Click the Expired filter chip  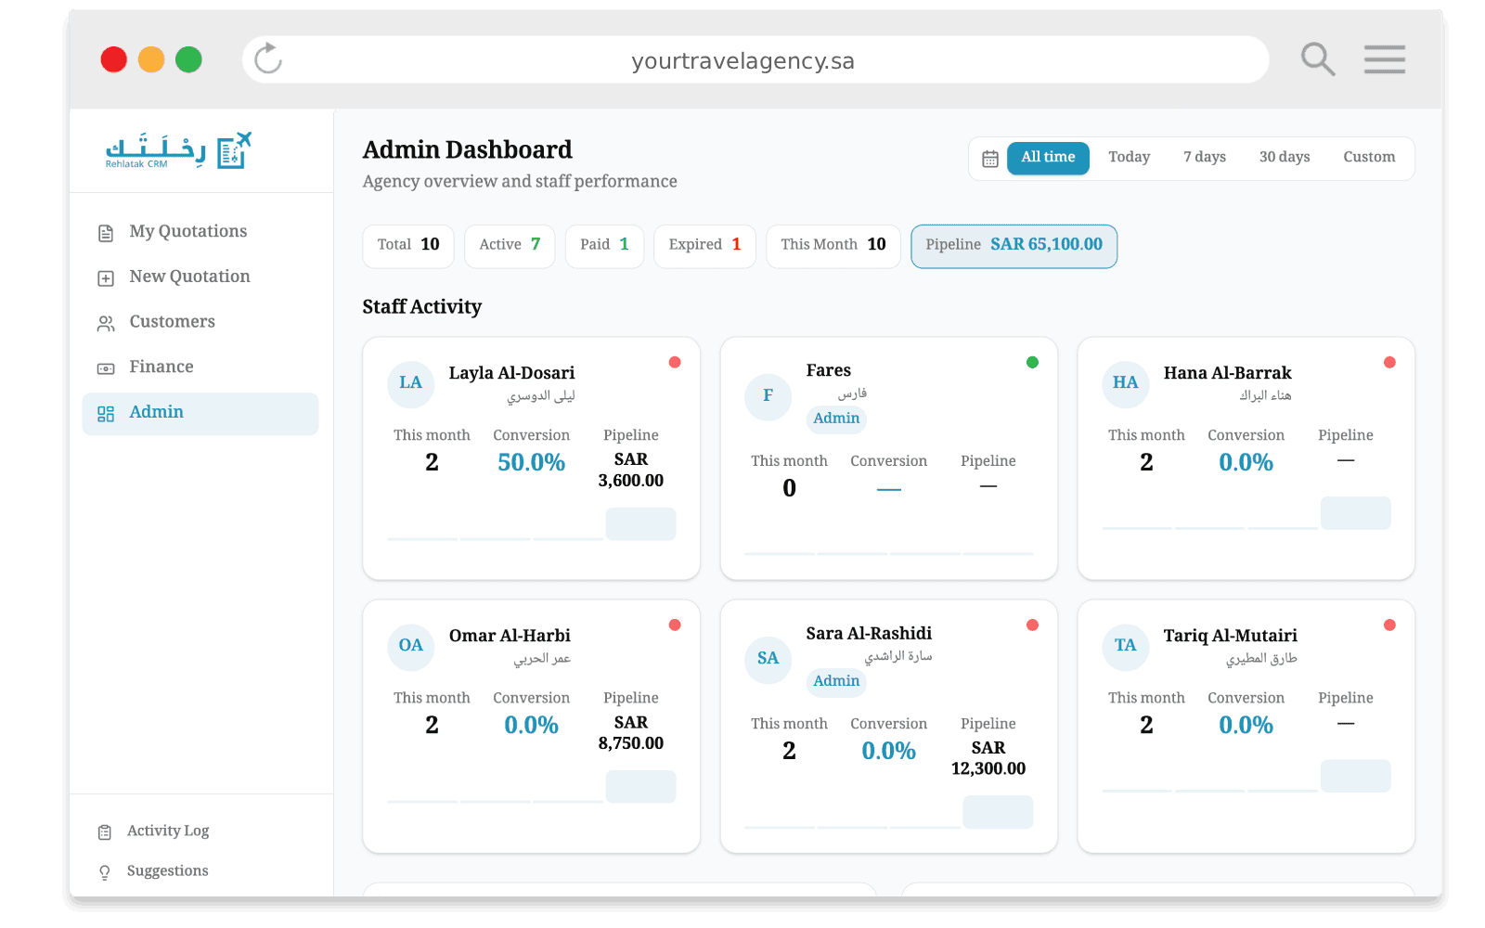(x=704, y=246)
